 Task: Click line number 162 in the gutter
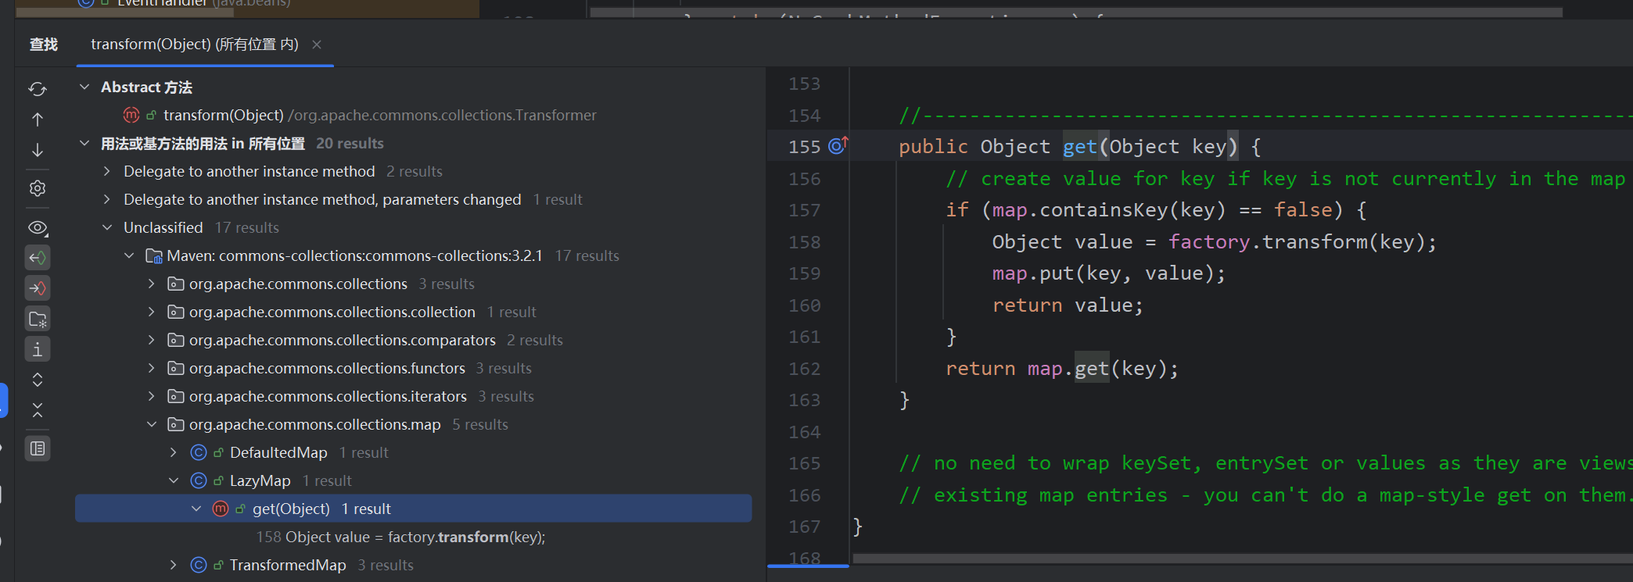click(805, 369)
